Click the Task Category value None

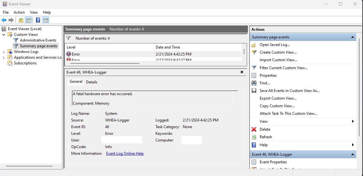[x=187, y=127]
